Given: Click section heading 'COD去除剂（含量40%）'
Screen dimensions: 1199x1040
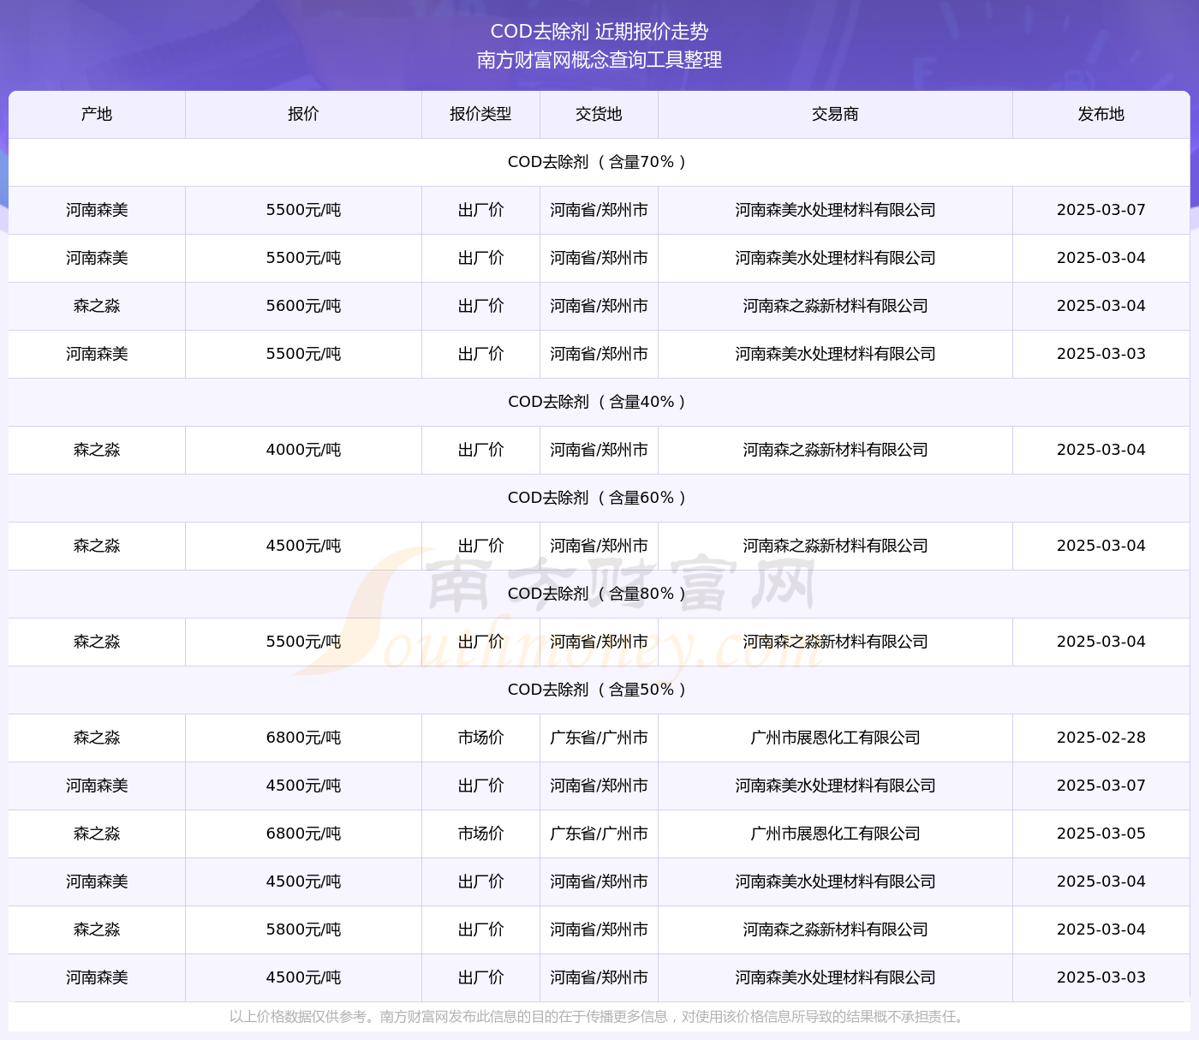Looking at the screenshot, I should coord(599,402).
